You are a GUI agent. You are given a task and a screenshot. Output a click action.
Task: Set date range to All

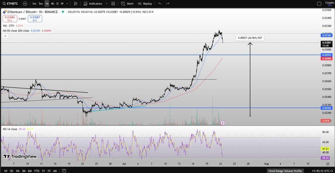click(x=55, y=171)
